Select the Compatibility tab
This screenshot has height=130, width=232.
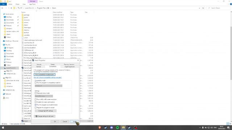click(x=53, y=66)
